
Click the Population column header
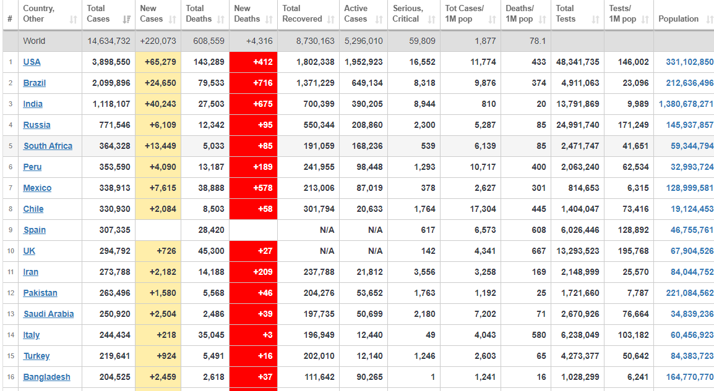684,15
